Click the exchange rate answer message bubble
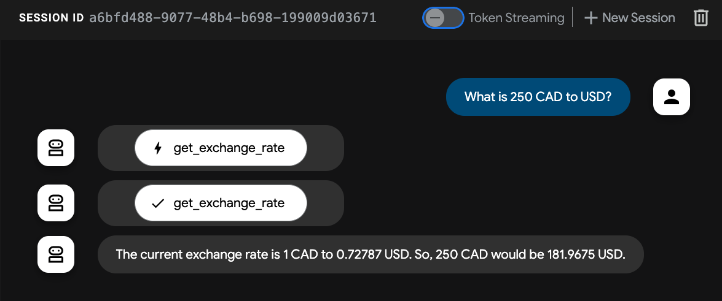The height and width of the screenshot is (301, 722). [x=370, y=254]
